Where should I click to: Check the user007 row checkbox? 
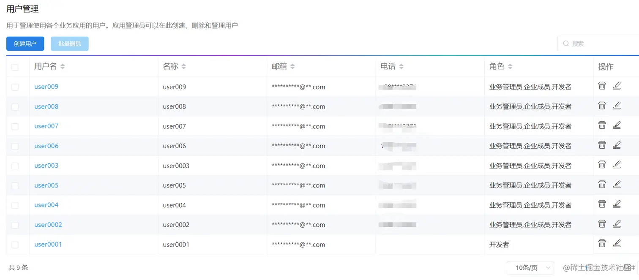(x=15, y=126)
